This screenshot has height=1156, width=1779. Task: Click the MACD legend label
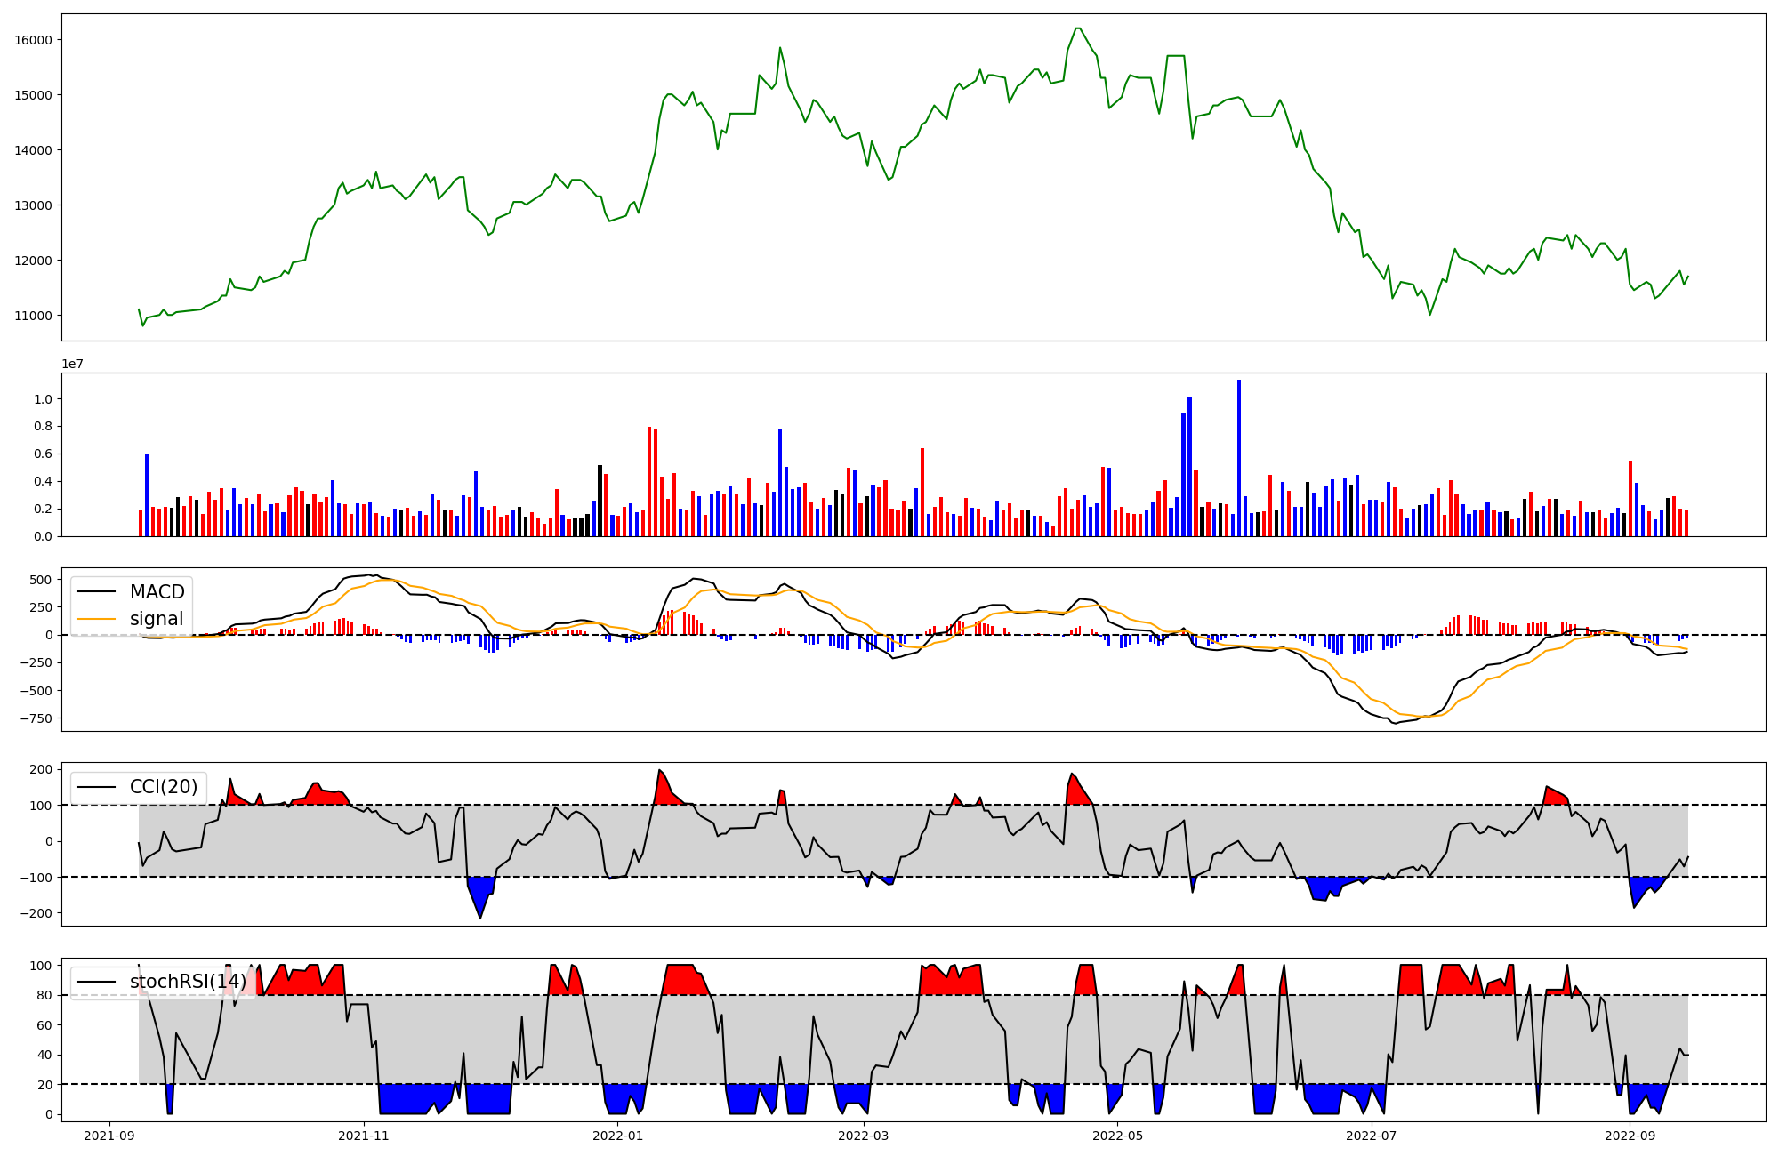pyautogui.click(x=157, y=592)
